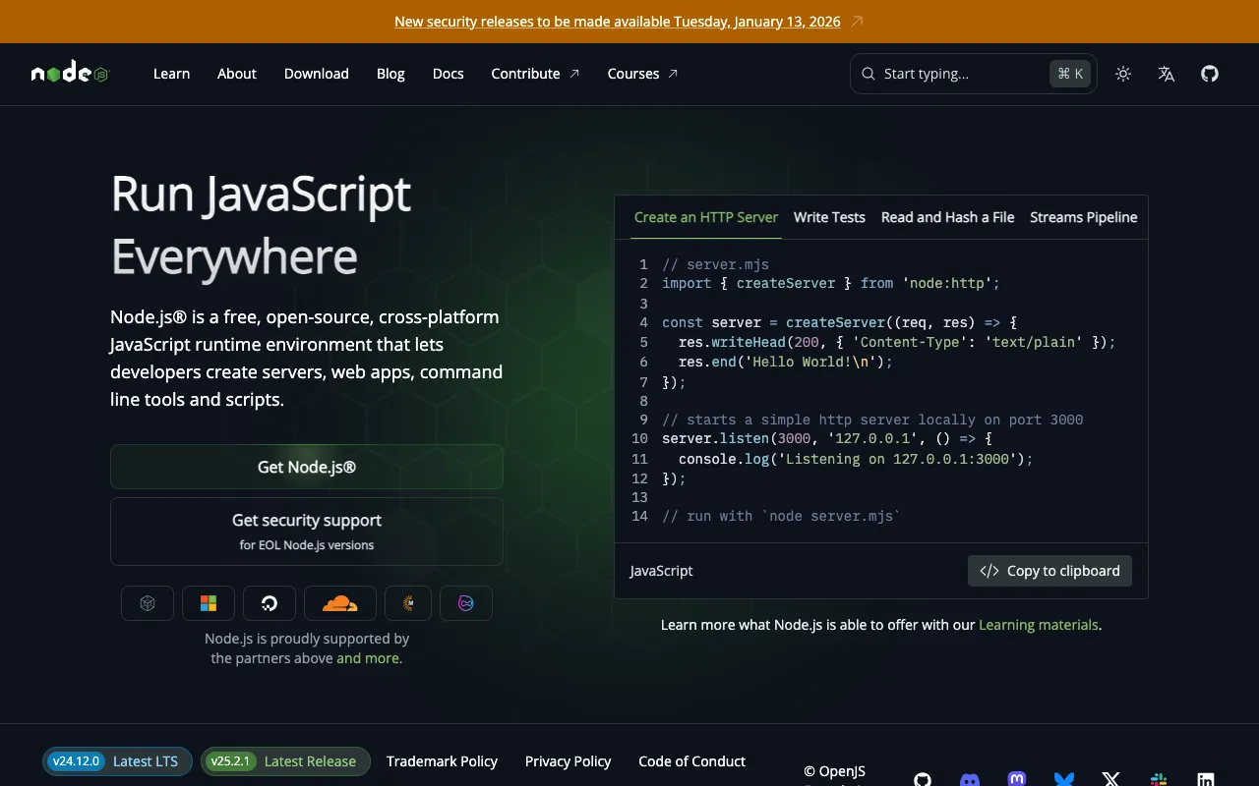Open the LinkedIn icon in the footer
Image resolution: width=1259 pixels, height=786 pixels.
coord(1206,779)
